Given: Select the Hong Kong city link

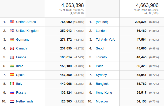Looking at the screenshot, I should coord(104,93).
